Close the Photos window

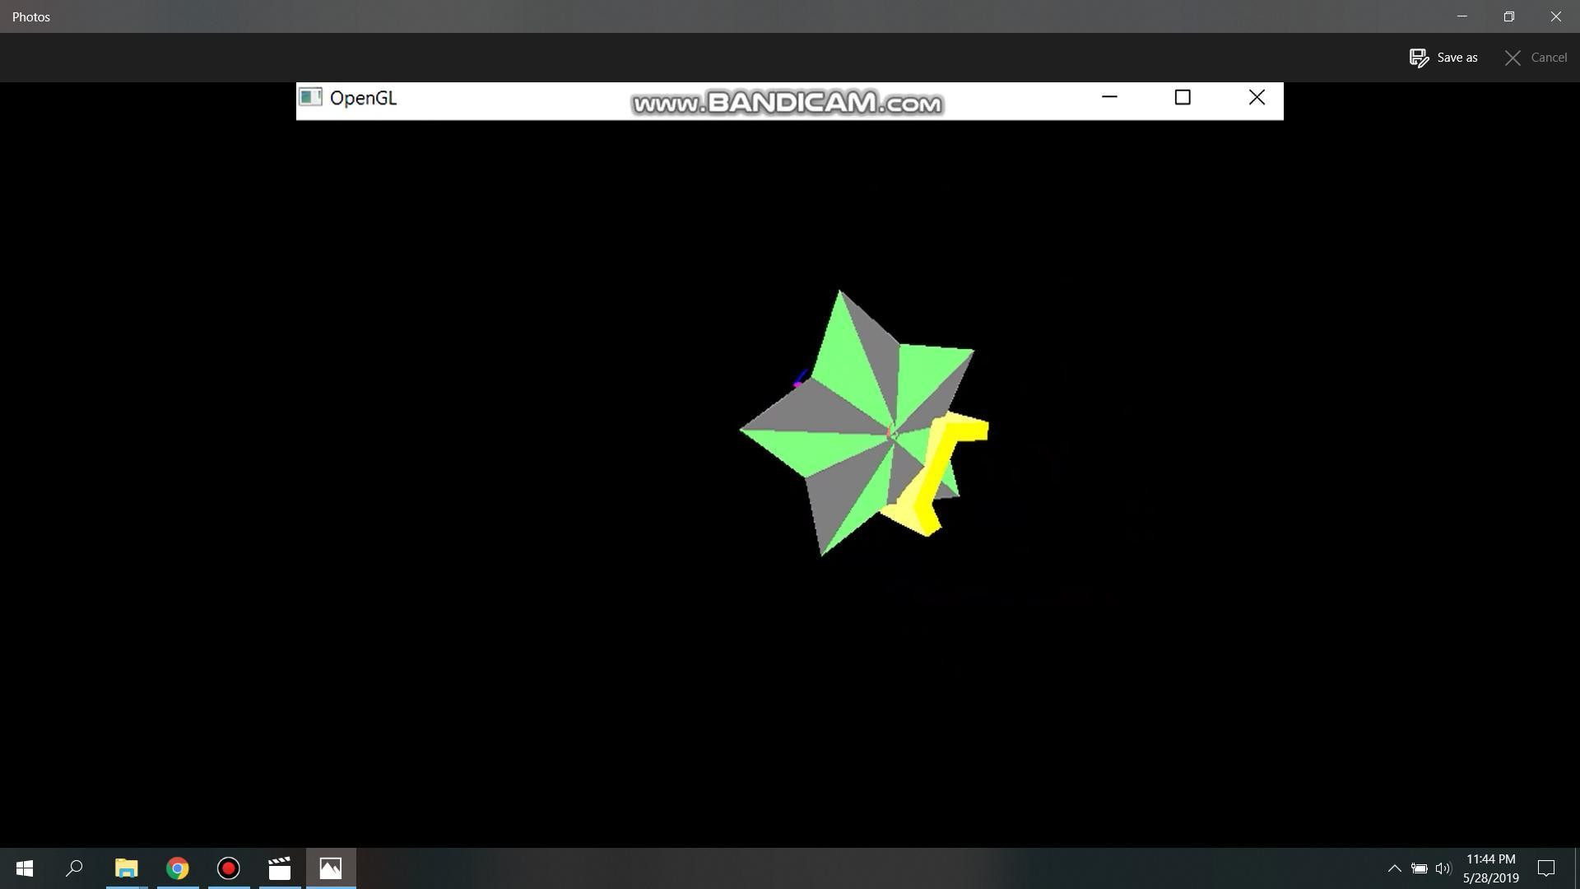click(1556, 16)
